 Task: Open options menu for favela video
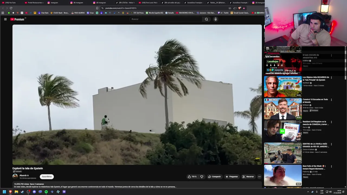pyautogui.click(x=331, y=144)
